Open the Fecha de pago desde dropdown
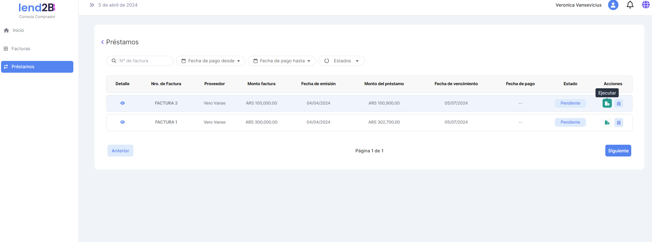Viewport: 652px width, 242px height. pyautogui.click(x=211, y=61)
